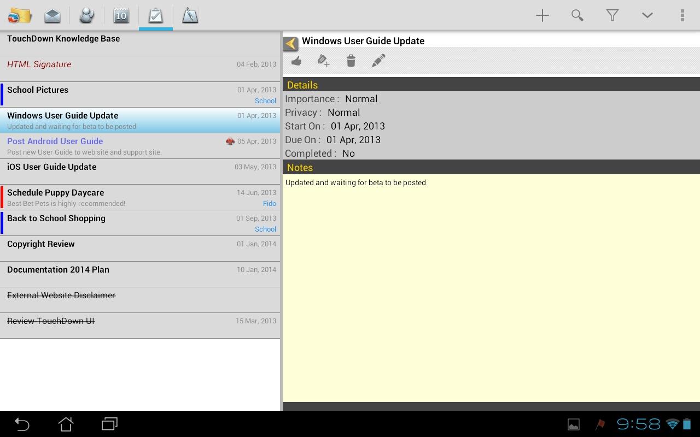Open completed Review TouchDown UI task
700x437 pixels.
140,326
